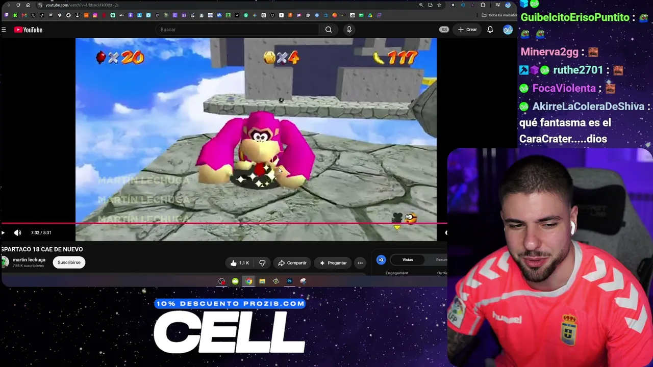Image resolution: width=653 pixels, height=367 pixels.
Task: Open the Todos los marcadores bookmarks folder
Action: (x=499, y=15)
